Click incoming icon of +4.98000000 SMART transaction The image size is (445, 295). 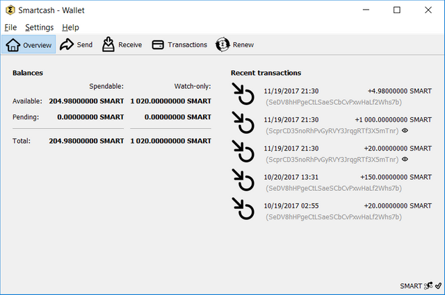tap(243, 94)
